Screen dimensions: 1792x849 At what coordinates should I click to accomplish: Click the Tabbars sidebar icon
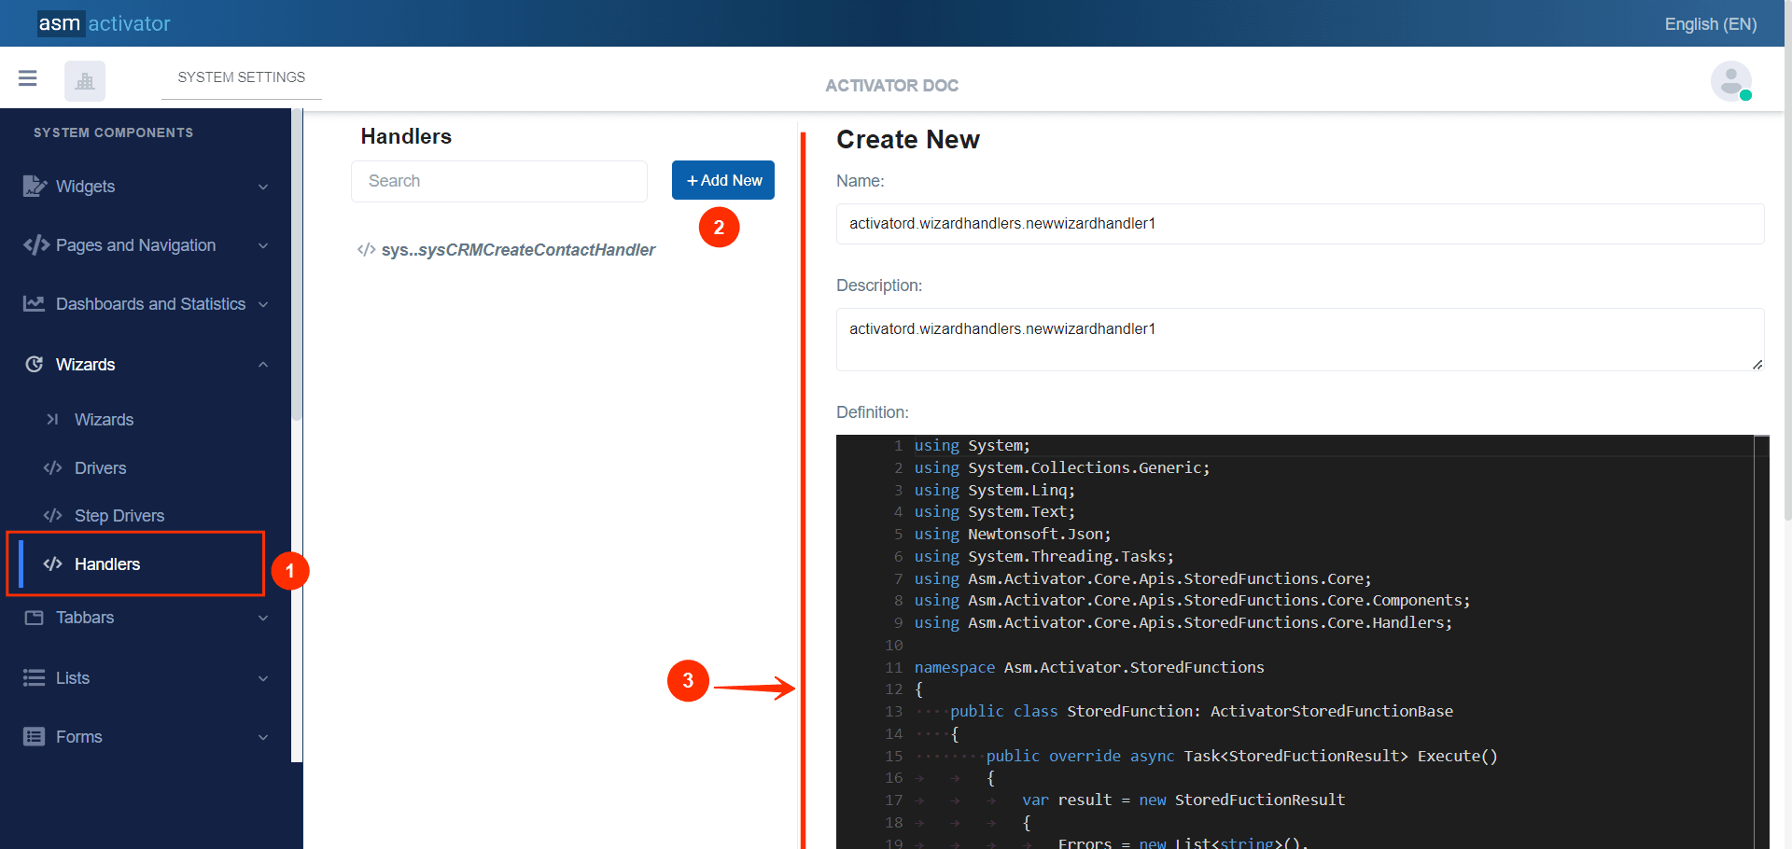pyautogui.click(x=35, y=618)
